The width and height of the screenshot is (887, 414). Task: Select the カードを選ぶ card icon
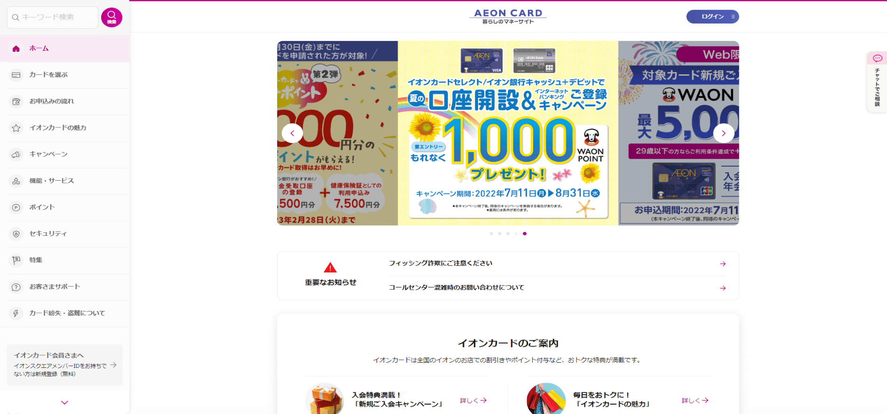pyautogui.click(x=16, y=75)
